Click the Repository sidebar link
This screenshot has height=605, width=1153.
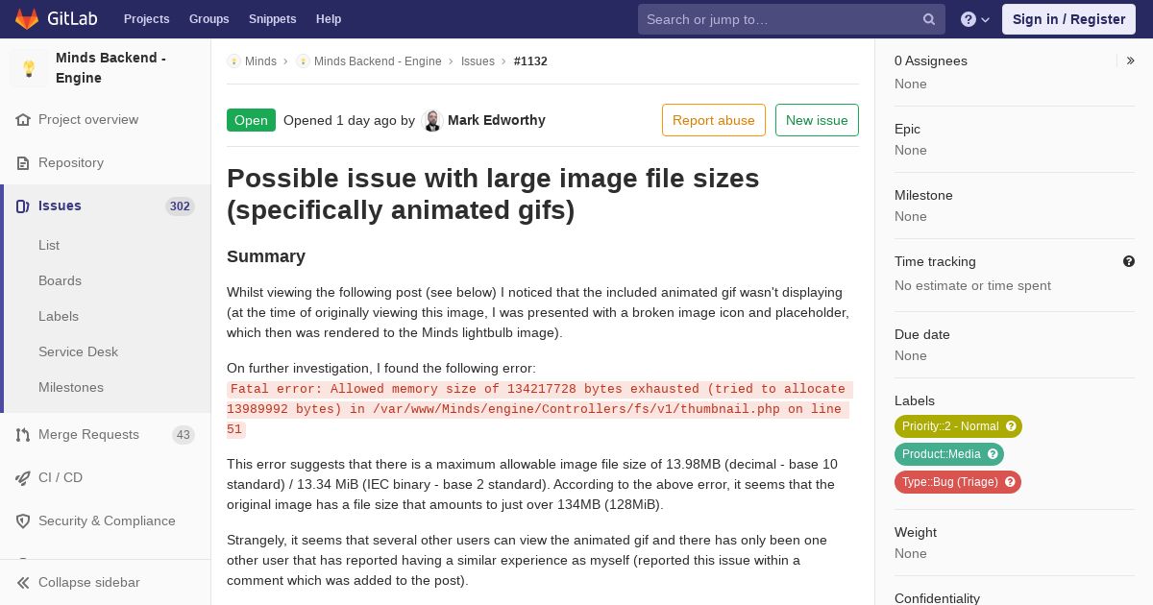pos(71,163)
